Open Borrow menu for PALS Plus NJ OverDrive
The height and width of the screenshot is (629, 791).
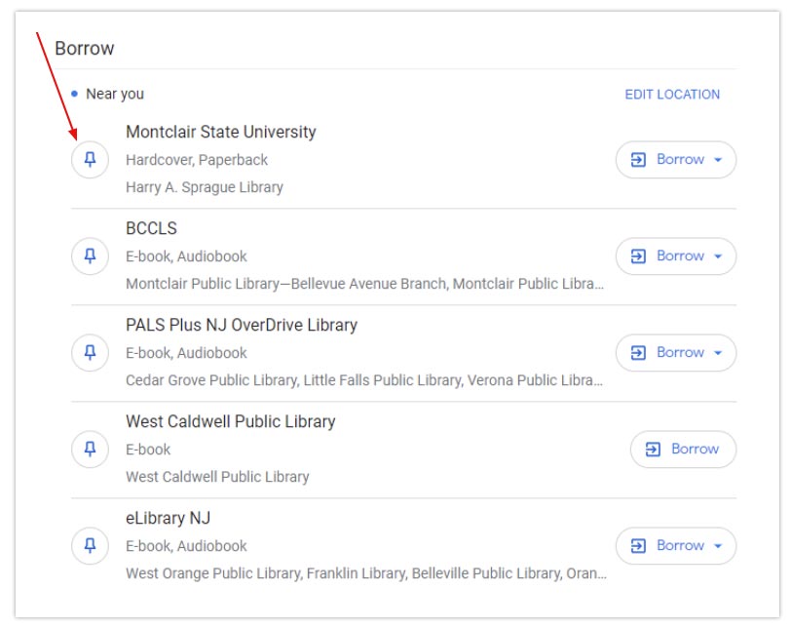click(x=676, y=353)
